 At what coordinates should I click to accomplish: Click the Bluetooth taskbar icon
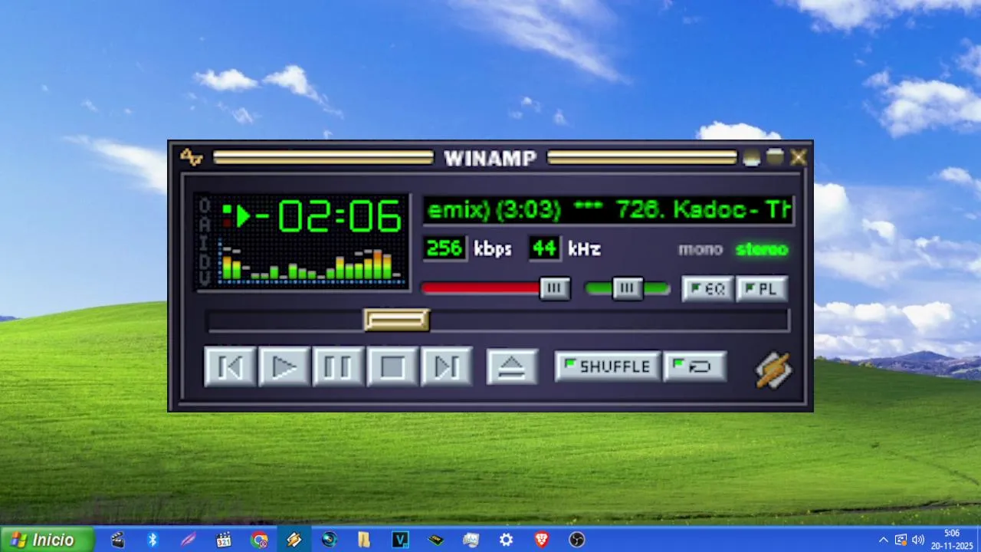click(153, 540)
